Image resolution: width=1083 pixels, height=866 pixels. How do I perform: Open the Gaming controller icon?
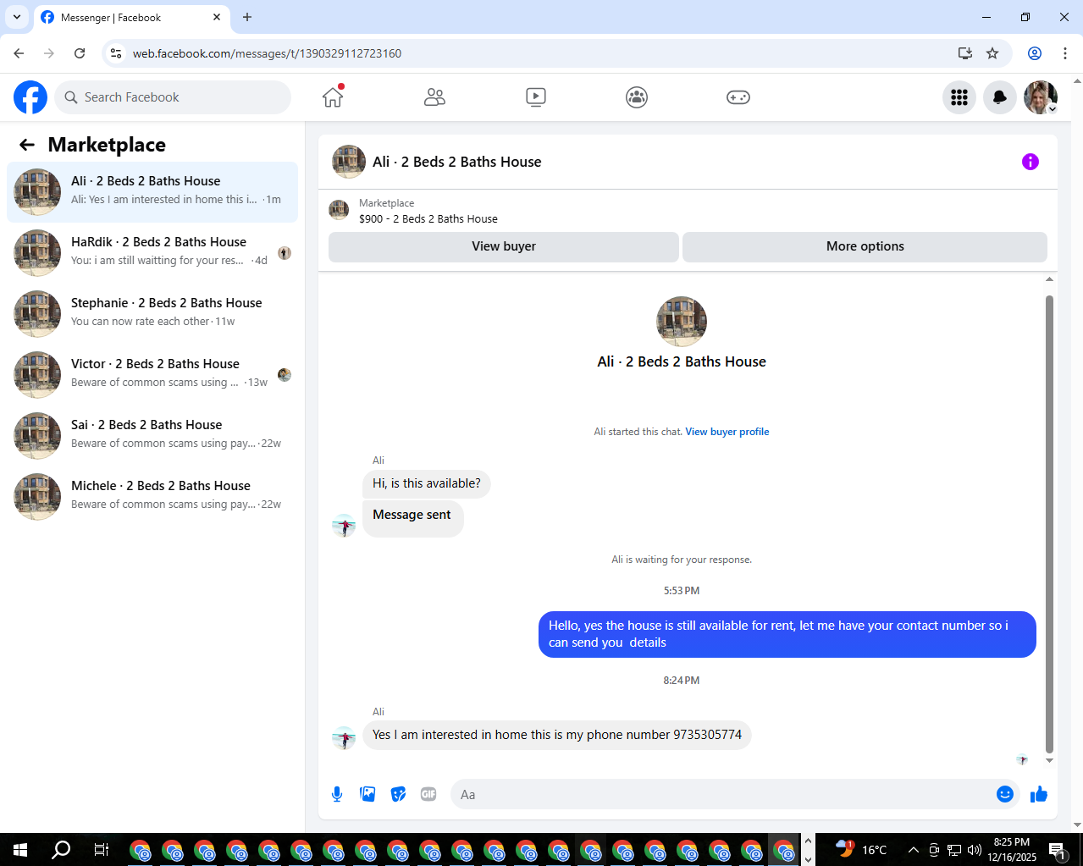pos(738,97)
